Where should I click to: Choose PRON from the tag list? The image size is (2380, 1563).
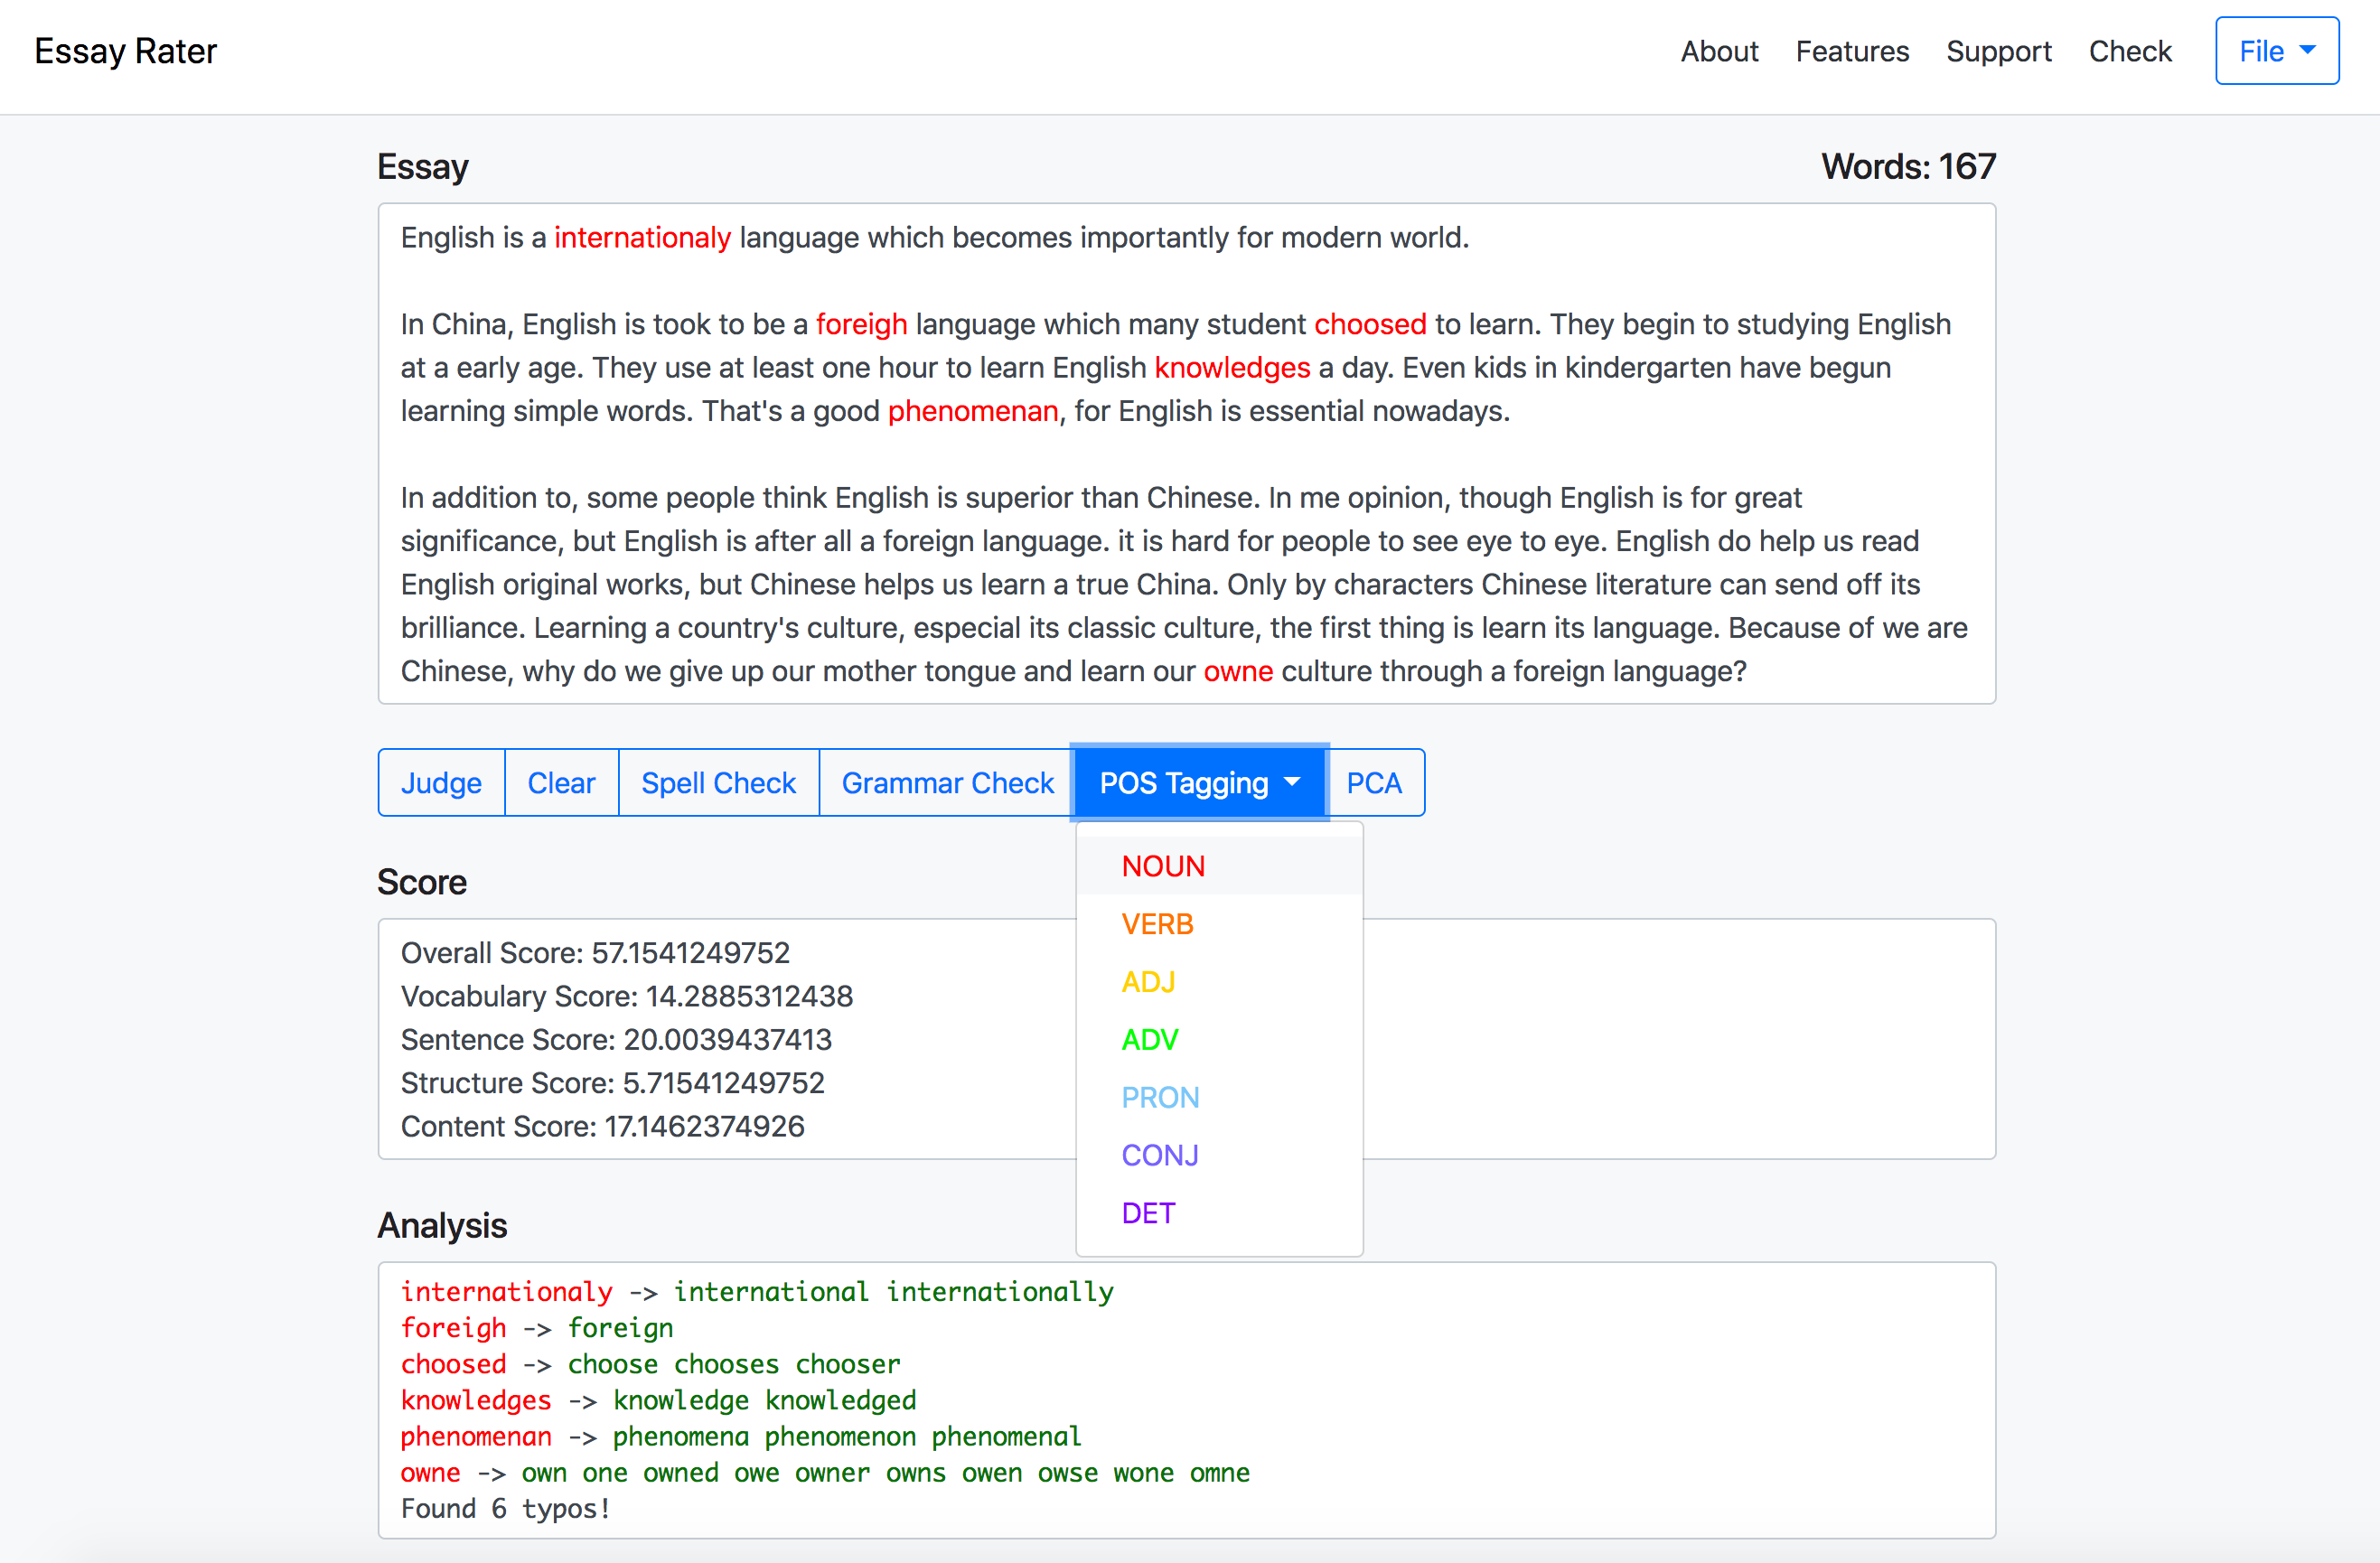point(1159,1098)
